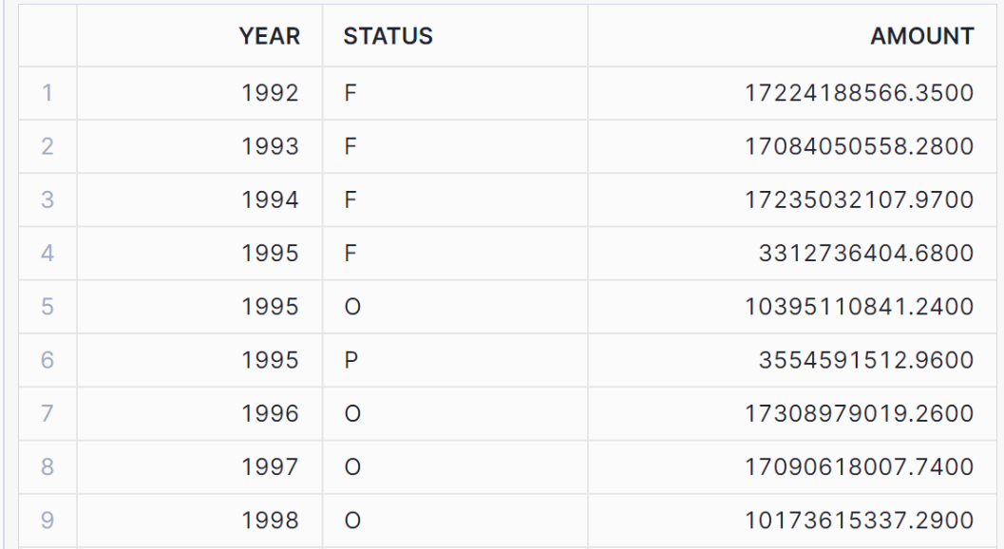Click the 1992 year cell

(x=270, y=94)
